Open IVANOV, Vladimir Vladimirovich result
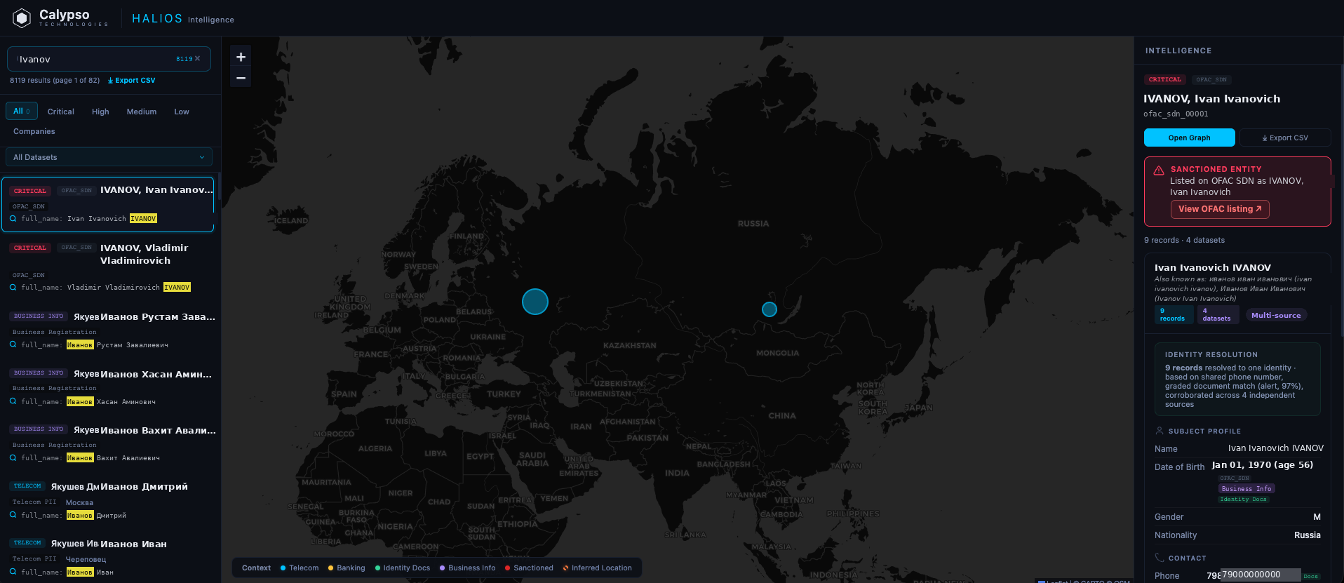The image size is (1344, 583). click(x=108, y=267)
